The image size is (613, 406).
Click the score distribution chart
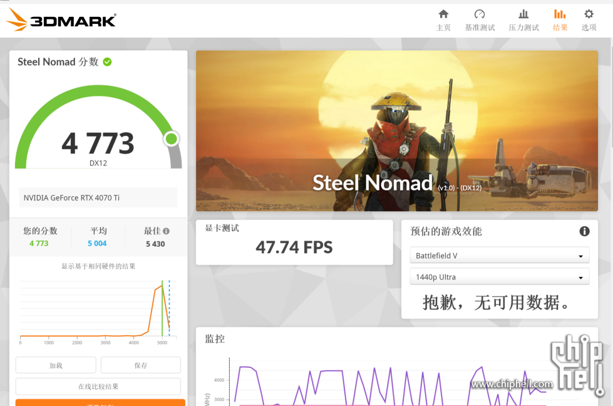[x=98, y=311]
